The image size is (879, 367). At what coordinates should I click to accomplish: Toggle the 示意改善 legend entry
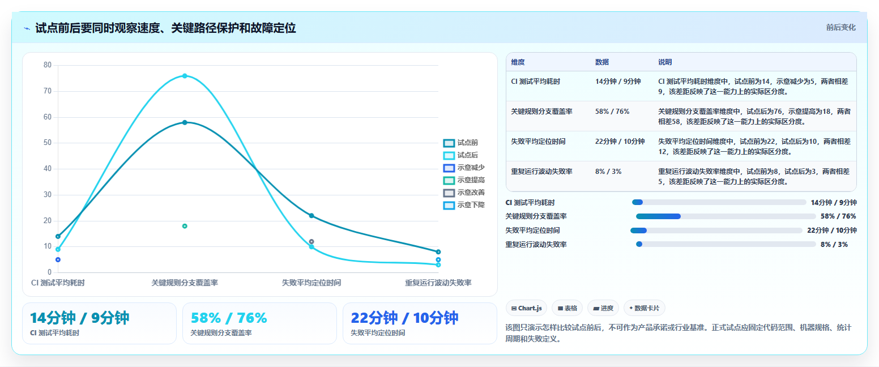[x=464, y=193]
